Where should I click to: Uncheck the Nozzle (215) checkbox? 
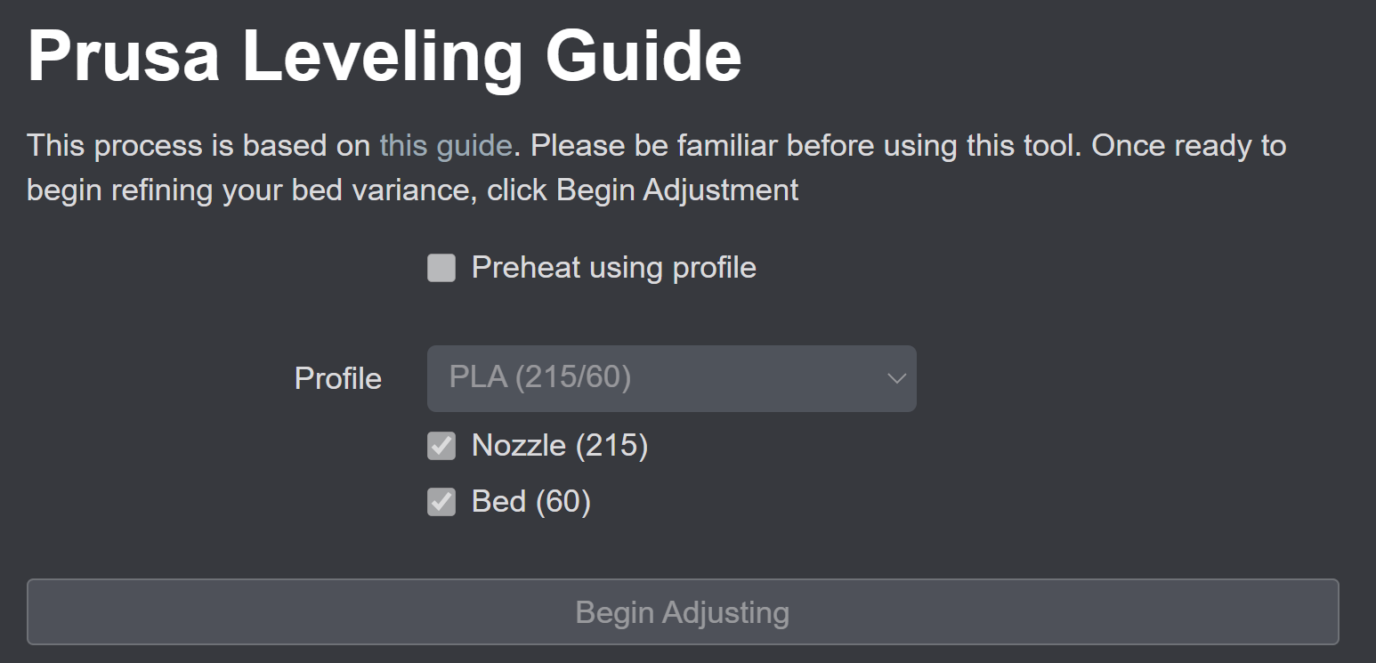click(441, 446)
